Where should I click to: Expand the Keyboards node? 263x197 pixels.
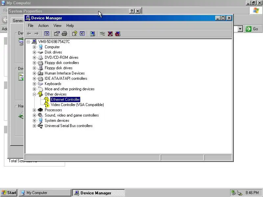[x=34, y=84]
